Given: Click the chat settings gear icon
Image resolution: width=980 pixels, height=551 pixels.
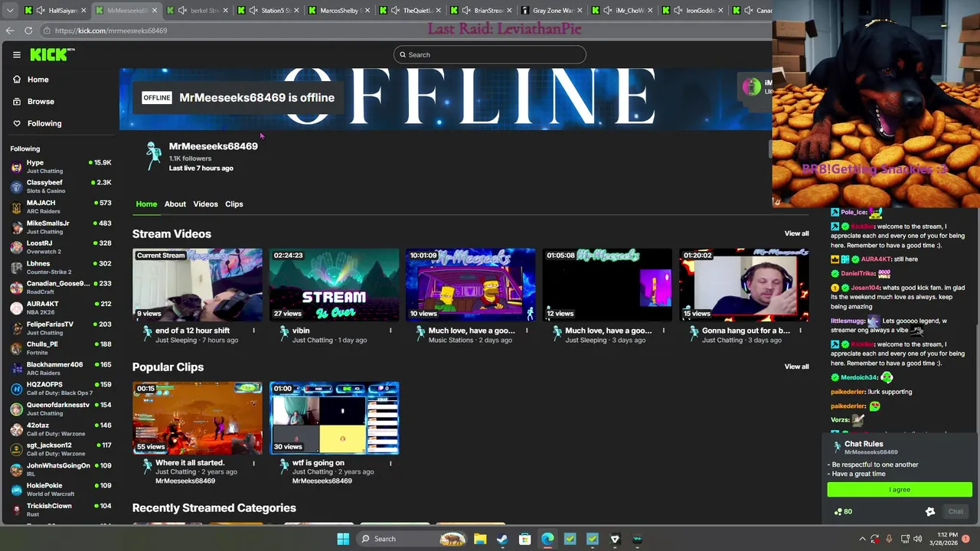Looking at the screenshot, I should [x=930, y=512].
